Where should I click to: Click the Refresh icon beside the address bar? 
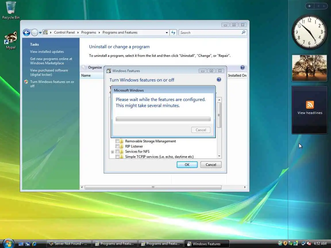coord(173,32)
